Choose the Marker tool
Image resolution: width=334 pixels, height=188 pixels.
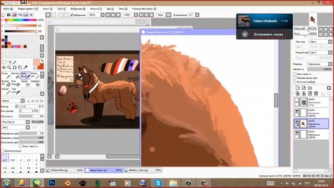(x=6, y=91)
